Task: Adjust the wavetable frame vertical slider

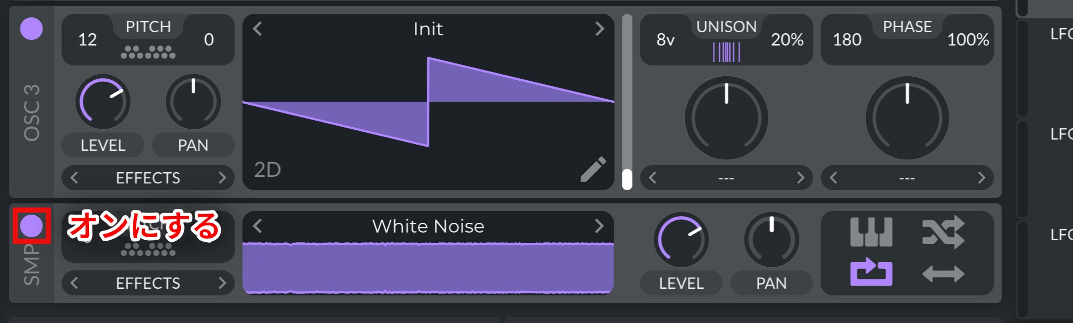Action: pyautogui.click(x=627, y=102)
